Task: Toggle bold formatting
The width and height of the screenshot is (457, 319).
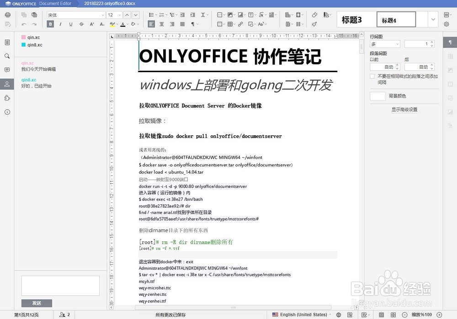Action: pos(50,24)
